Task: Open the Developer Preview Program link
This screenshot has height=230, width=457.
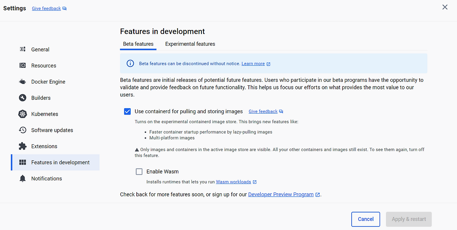Action: (x=281, y=195)
